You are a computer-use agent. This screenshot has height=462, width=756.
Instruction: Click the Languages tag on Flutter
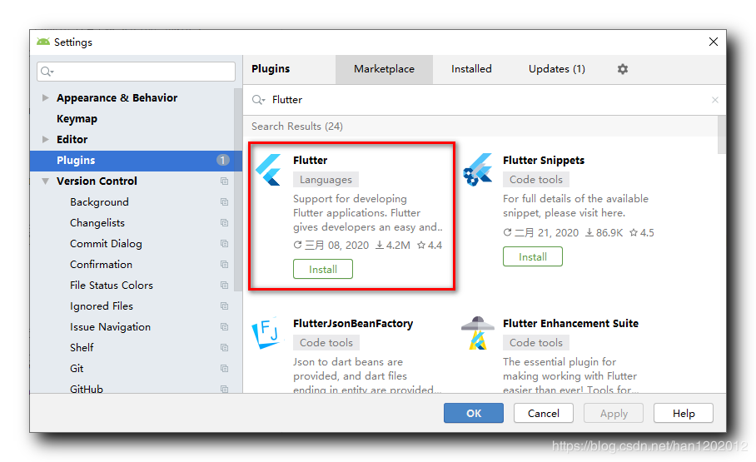326,180
